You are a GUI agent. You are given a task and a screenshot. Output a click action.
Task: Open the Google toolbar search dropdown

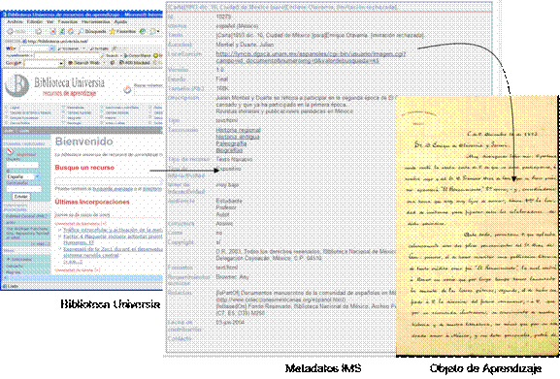coord(61,63)
